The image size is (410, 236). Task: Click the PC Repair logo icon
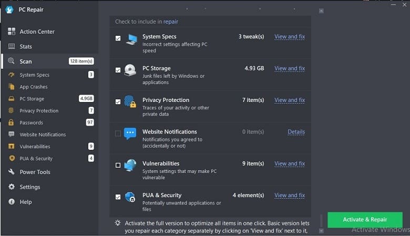coord(9,9)
